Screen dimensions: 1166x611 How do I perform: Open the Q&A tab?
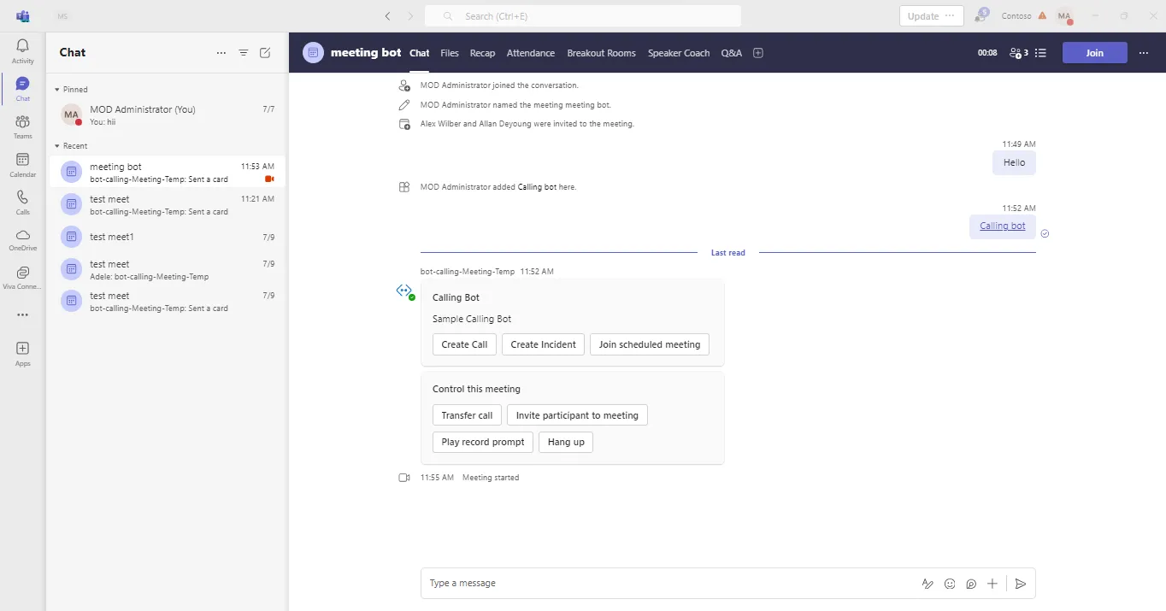click(x=732, y=53)
